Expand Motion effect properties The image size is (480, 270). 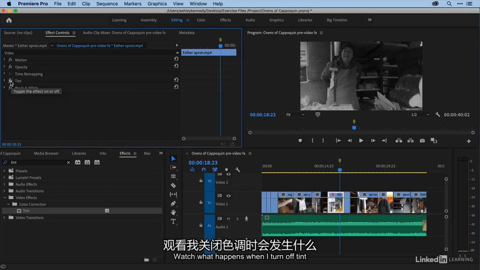coord(4,60)
